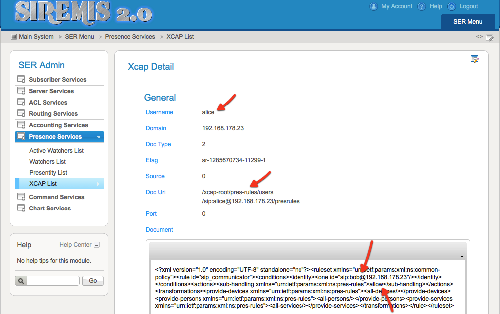
Task: Open the SER Menu tab
Action: (468, 22)
